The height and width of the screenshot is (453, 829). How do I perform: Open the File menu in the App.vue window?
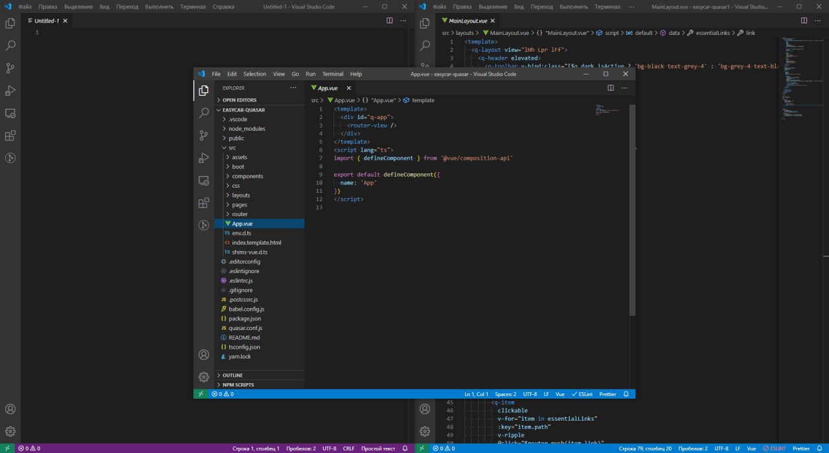coord(216,74)
